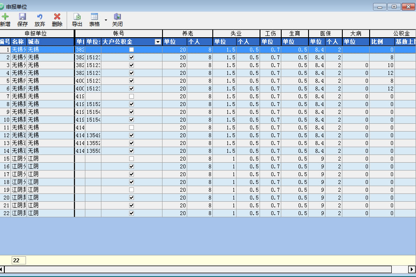Toggle the 大户公积金 checkbox in row 15
This screenshot has width=416, height=277.
point(132,159)
